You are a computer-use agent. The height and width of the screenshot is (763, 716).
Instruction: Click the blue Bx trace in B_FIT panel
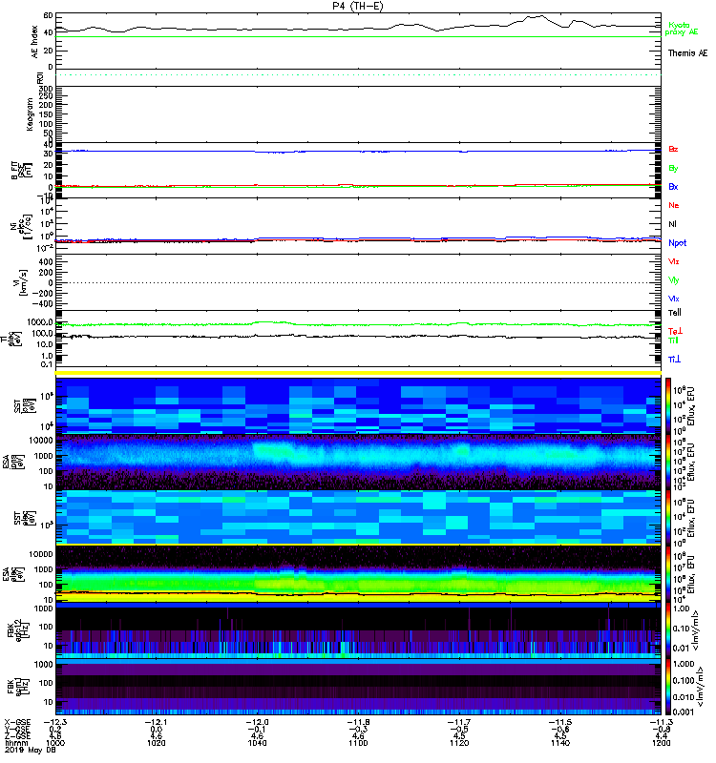tap(358, 152)
